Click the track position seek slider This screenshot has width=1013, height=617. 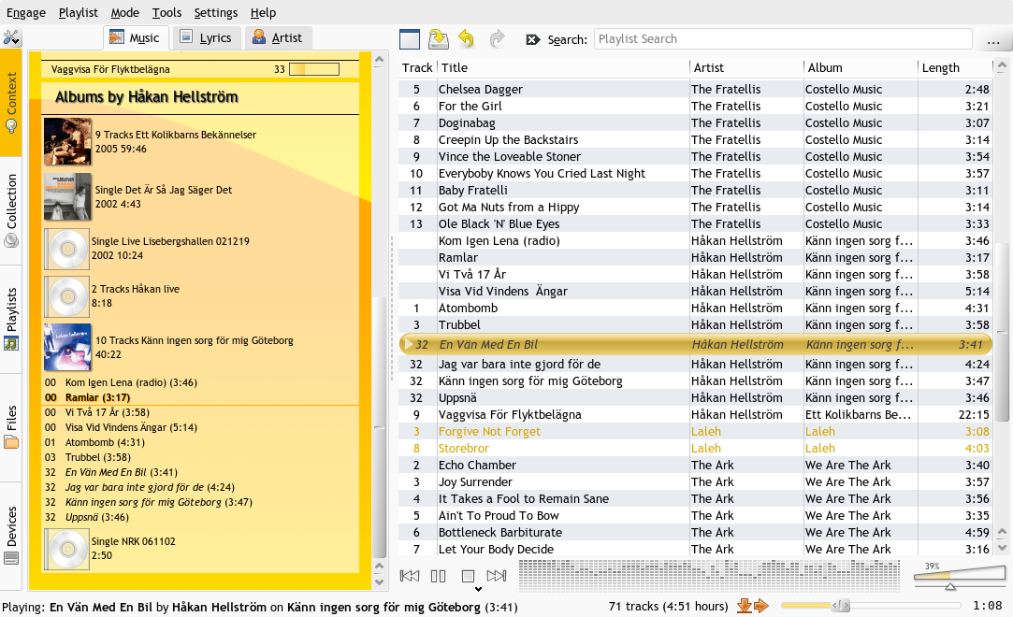click(871, 606)
